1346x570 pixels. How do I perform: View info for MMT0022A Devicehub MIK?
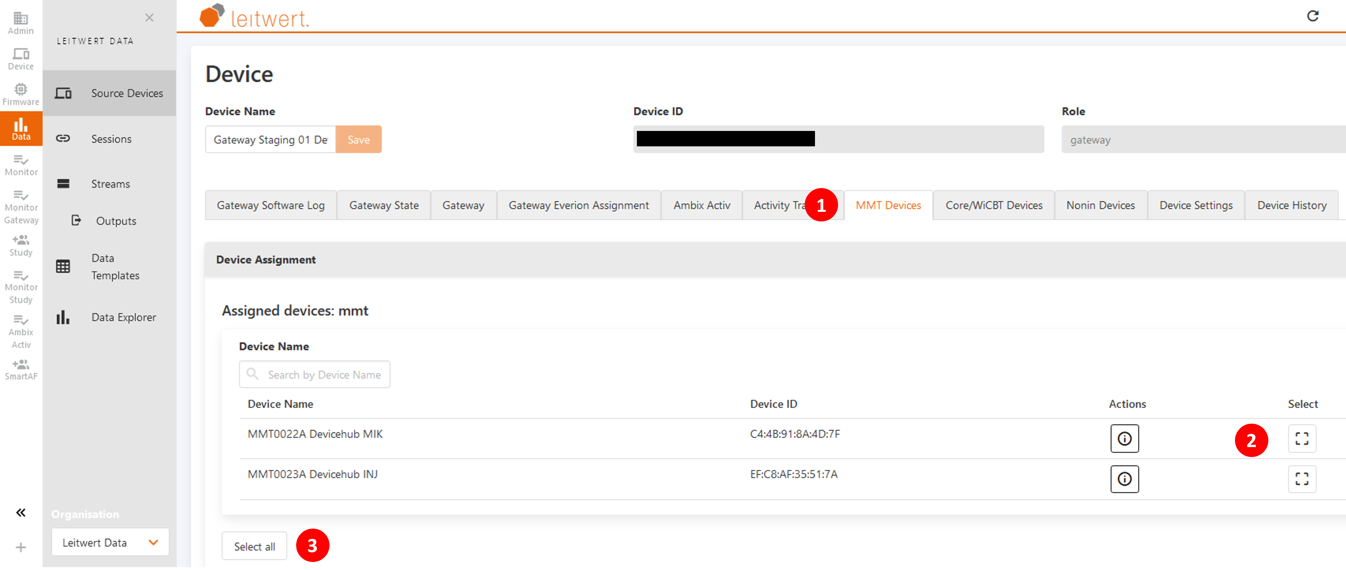pyautogui.click(x=1125, y=439)
